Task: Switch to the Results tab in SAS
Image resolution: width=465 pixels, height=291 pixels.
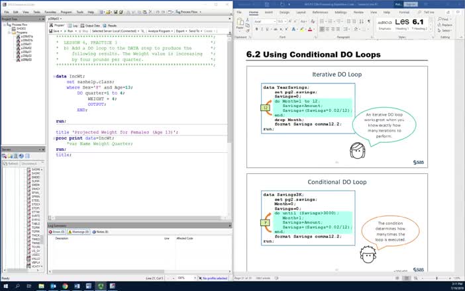Action: point(109,25)
